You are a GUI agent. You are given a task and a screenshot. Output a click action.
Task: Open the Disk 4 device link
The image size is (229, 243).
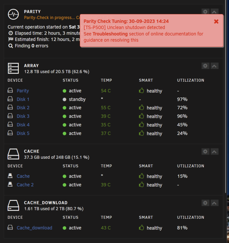(23, 125)
